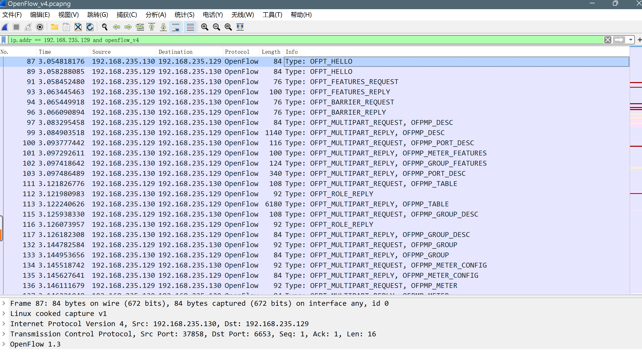Open the 电话(Y) menu
The height and width of the screenshot is (358, 642).
pyautogui.click(x=213, y=15)
